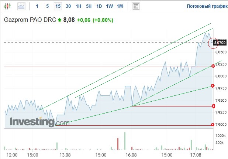Switch to the 5H interval
The image size is (228, 159).
[89, 6]
